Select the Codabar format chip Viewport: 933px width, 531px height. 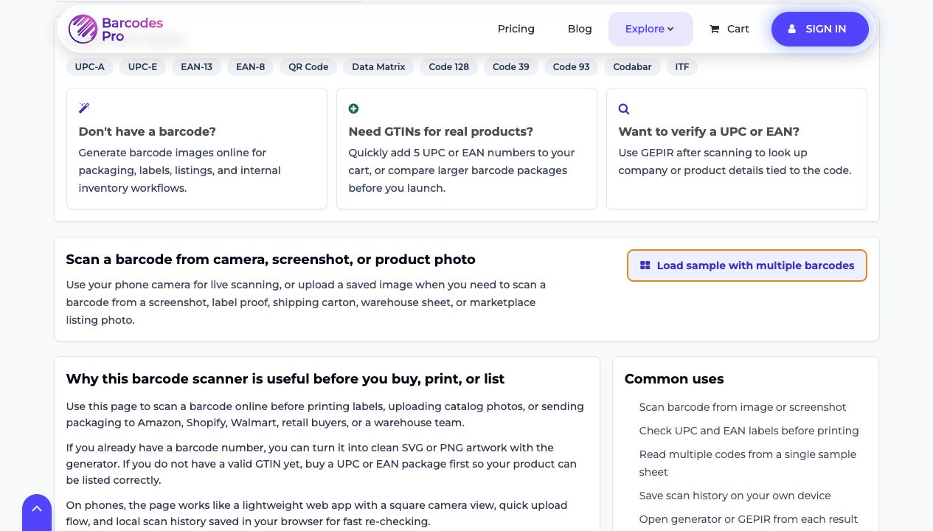tap(632, 67)
